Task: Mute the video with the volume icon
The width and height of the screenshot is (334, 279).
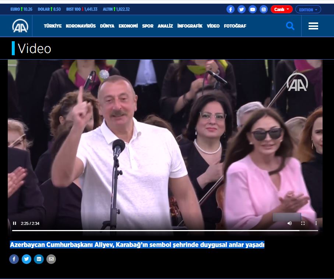Action: tap(289, 223)
